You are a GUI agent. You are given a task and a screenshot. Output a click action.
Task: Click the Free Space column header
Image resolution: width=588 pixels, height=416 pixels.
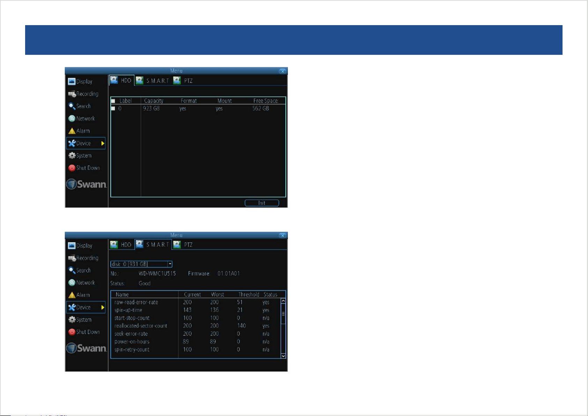click(x=266, y=101)
